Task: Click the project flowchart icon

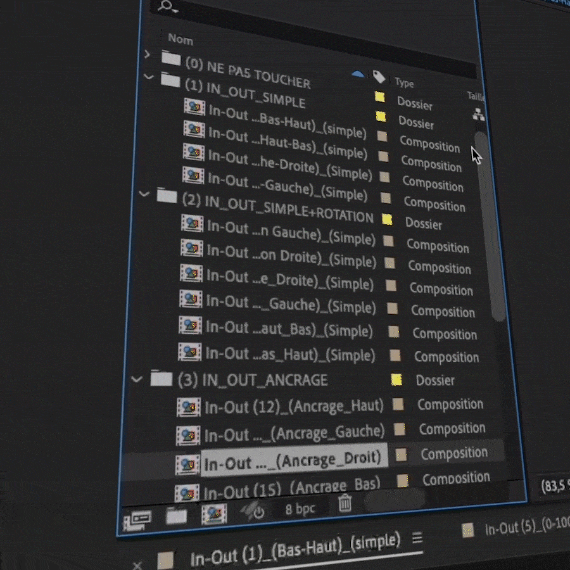Action: pyautogui.click(x=478, y=115)
